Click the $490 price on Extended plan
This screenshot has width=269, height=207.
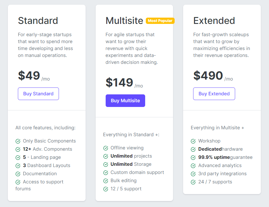pos(208,76)
